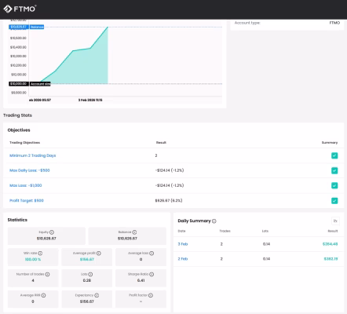Click Profit Target summary checkbox
This screenshot has width=347, height=314.
[x=334, y=201]
